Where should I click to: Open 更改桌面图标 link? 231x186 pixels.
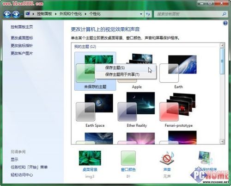point(22,38)
